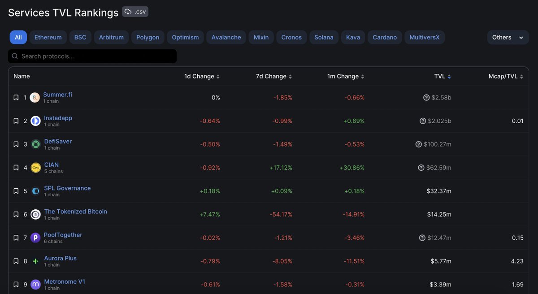This screenshot has height=294, width=538.
Task: Open the Instadapp protocol link
Action: (x=58, y=118)
